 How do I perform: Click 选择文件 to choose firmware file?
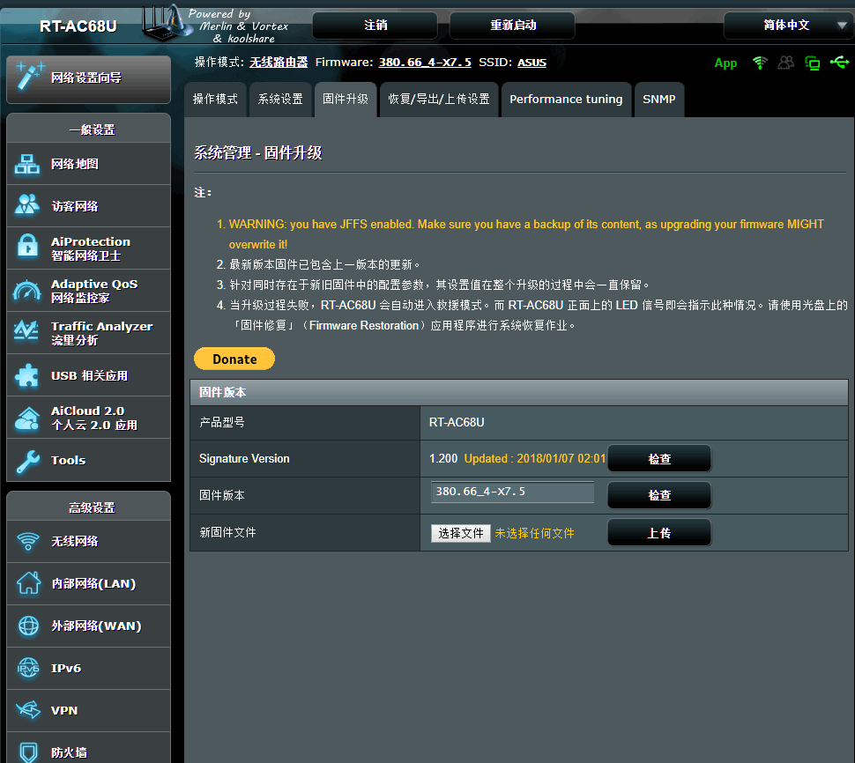tap(461, 533)
